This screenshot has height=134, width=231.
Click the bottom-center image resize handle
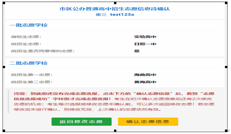115,131
